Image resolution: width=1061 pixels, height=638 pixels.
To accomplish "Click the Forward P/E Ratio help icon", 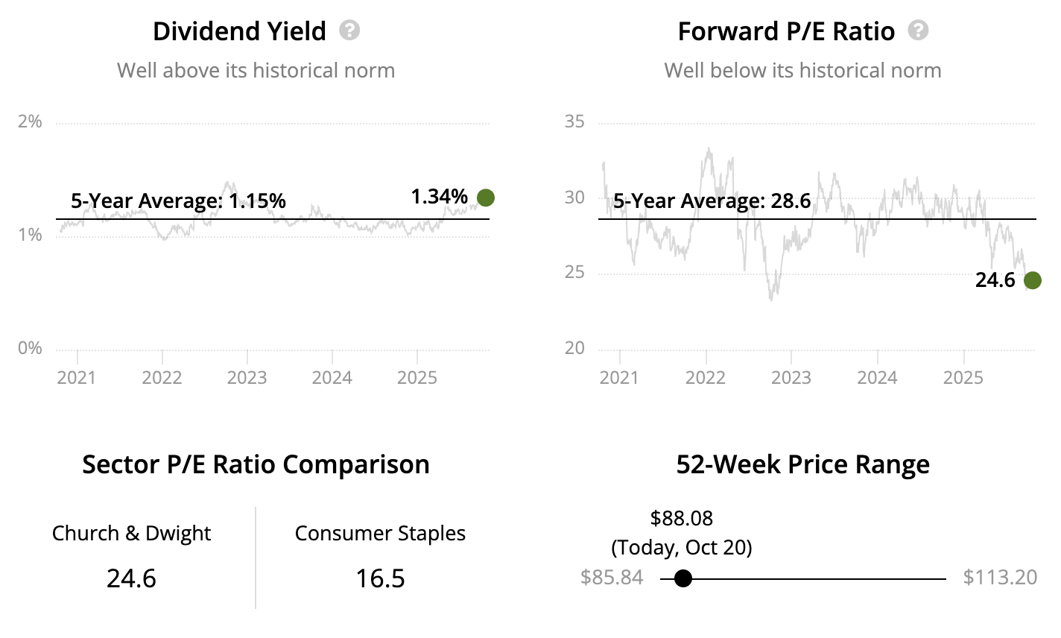I will (x=918, y=31).
